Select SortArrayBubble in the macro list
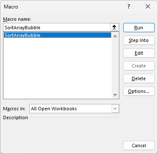 tap(57, 35)
